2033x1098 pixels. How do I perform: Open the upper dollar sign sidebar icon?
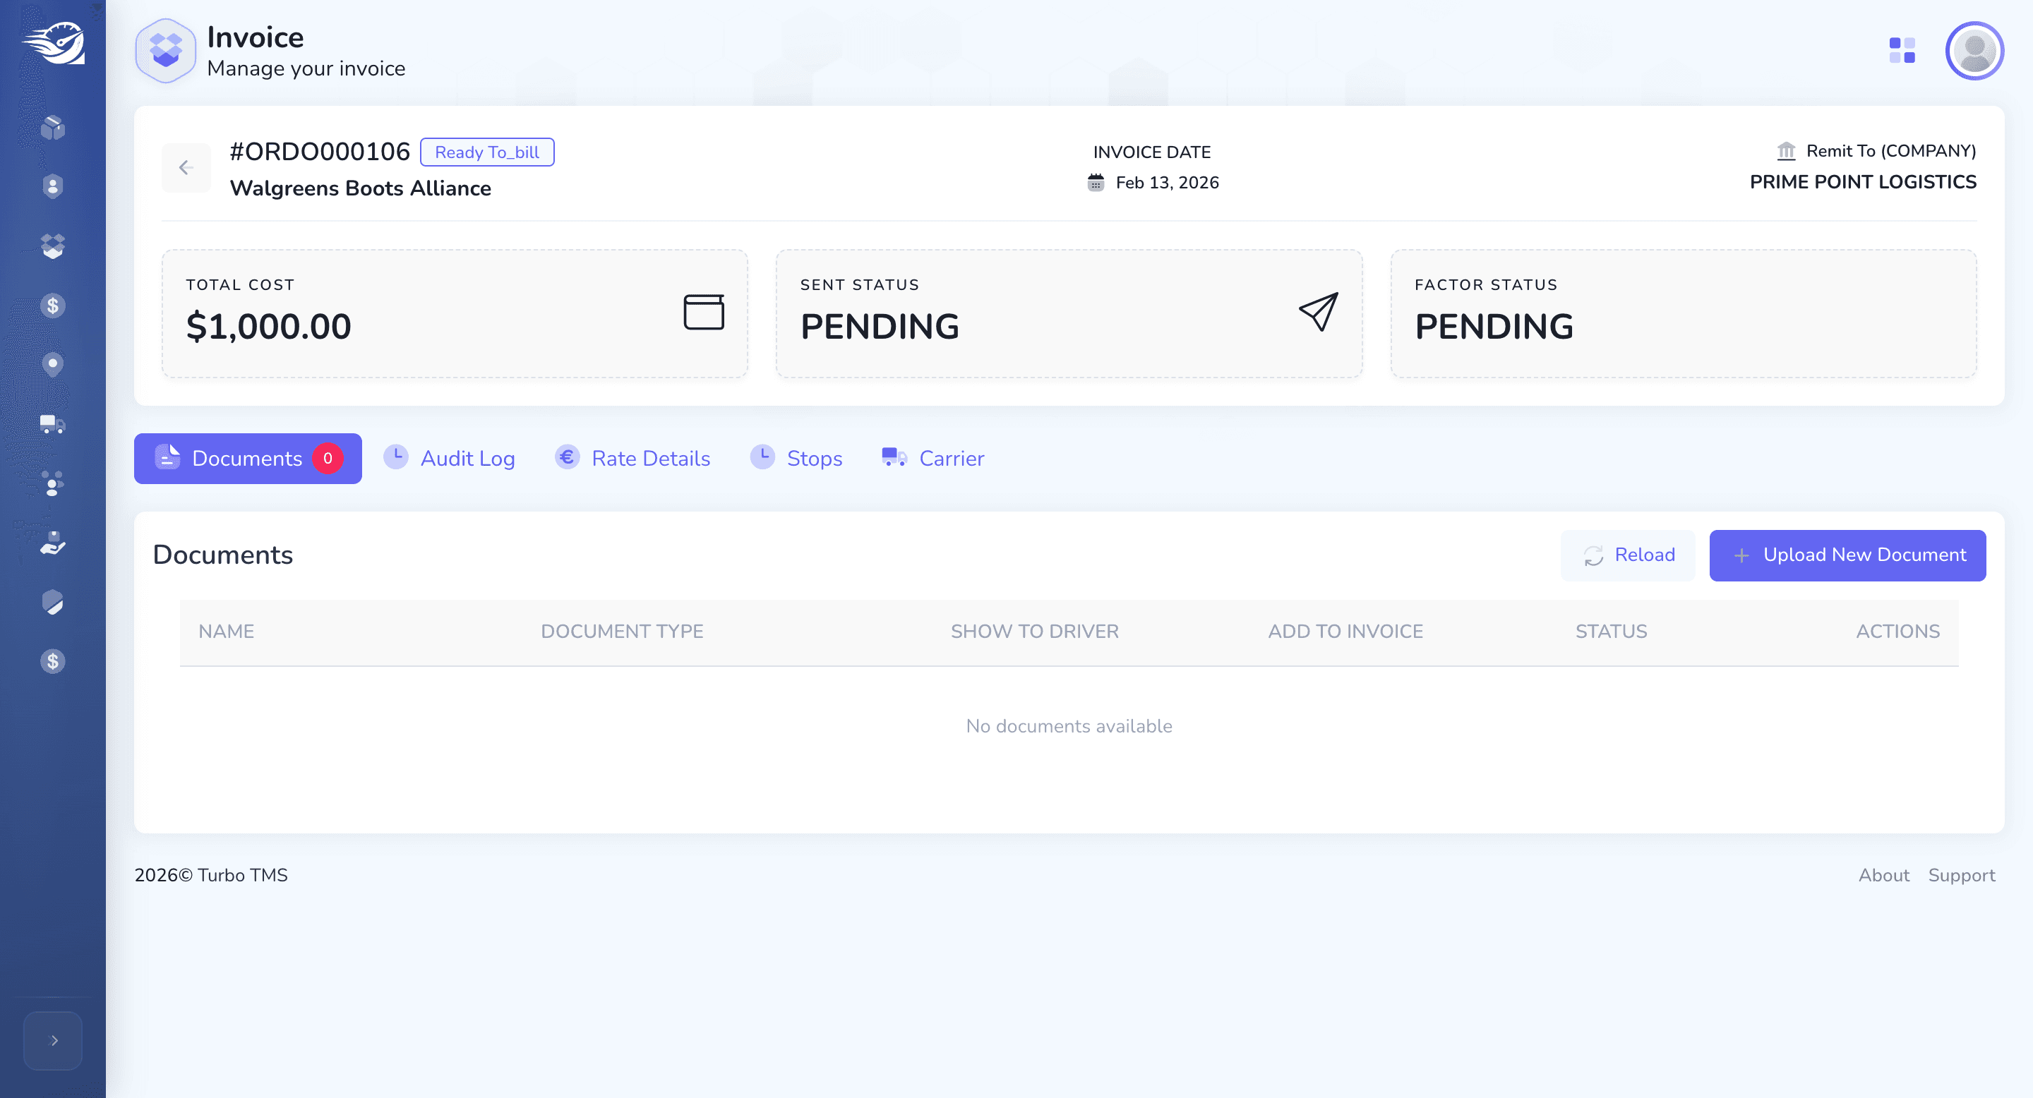click(53, 306)
